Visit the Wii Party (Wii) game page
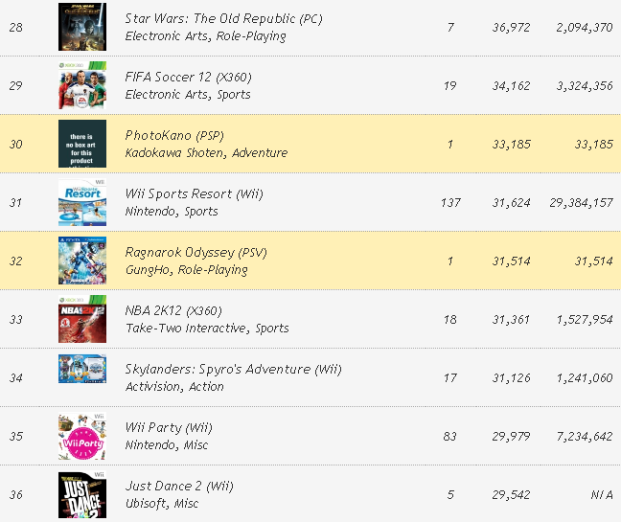 point(169,427)
